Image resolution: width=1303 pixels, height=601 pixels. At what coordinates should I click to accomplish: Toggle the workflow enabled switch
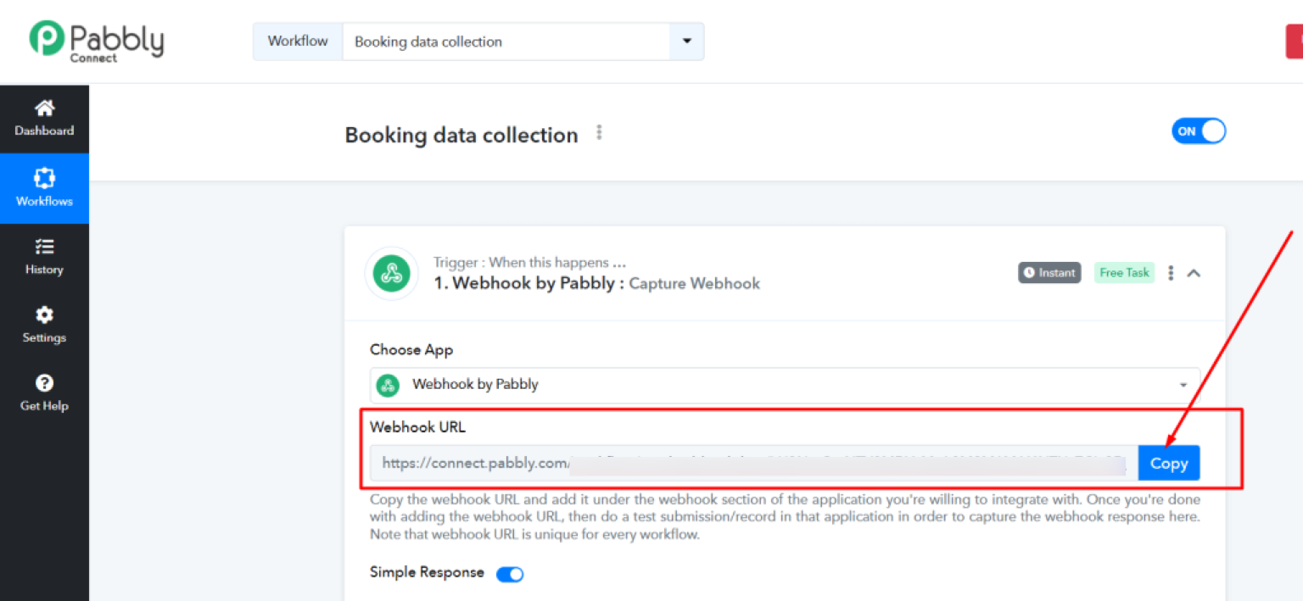[x=1198, y=131]
